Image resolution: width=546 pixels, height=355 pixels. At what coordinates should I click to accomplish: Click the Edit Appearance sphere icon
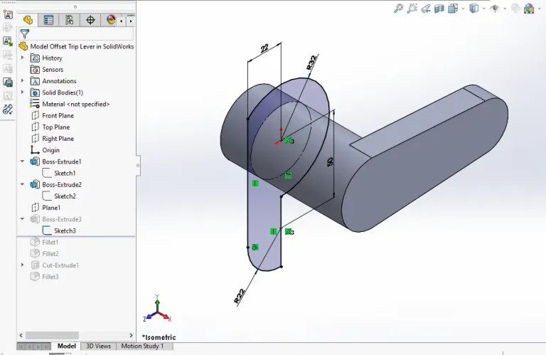click(x=515, y=8)
